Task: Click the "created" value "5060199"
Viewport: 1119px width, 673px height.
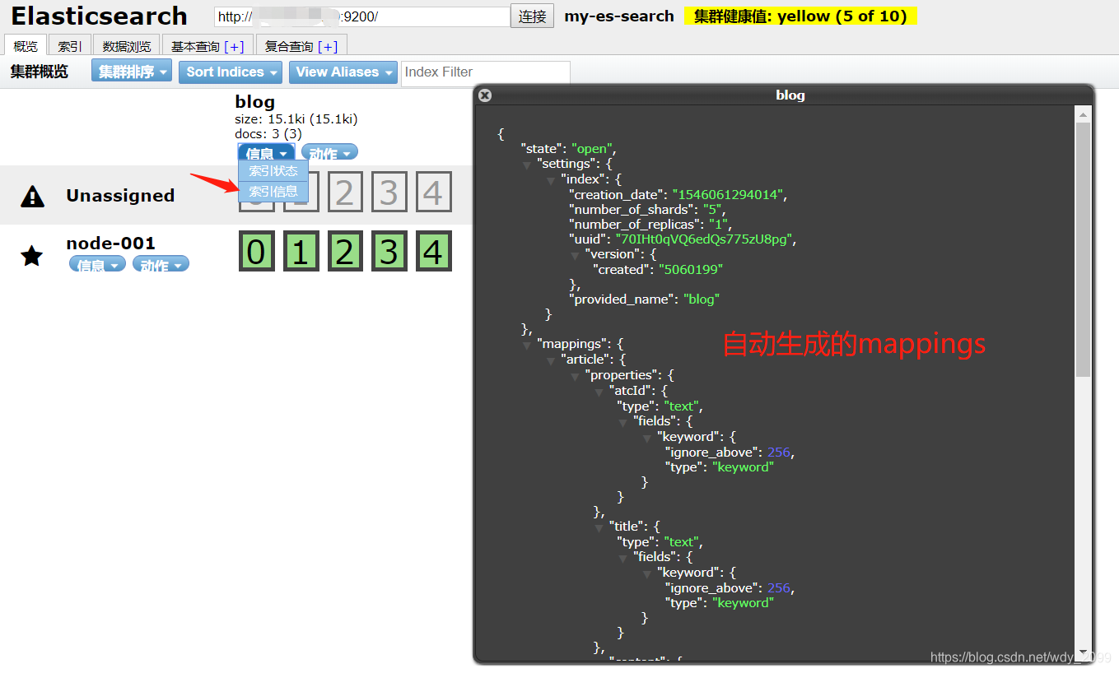Action: (690, 270)
